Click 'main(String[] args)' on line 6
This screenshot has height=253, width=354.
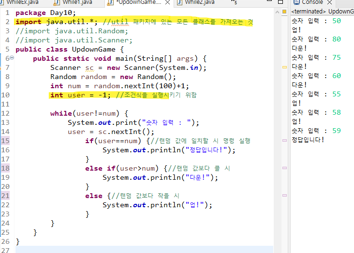point(157,58)
